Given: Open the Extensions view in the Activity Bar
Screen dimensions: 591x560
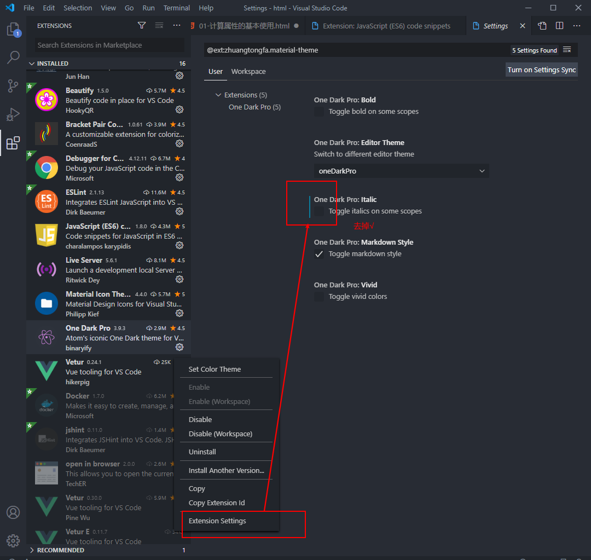Looking at the screenshot, I should [13, 143].
